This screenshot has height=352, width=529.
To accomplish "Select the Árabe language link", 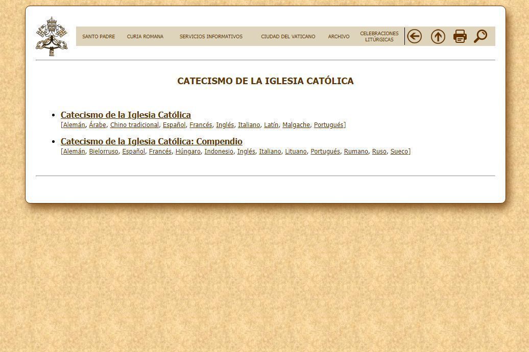I will pyautogui.click(x=98, y=125).
